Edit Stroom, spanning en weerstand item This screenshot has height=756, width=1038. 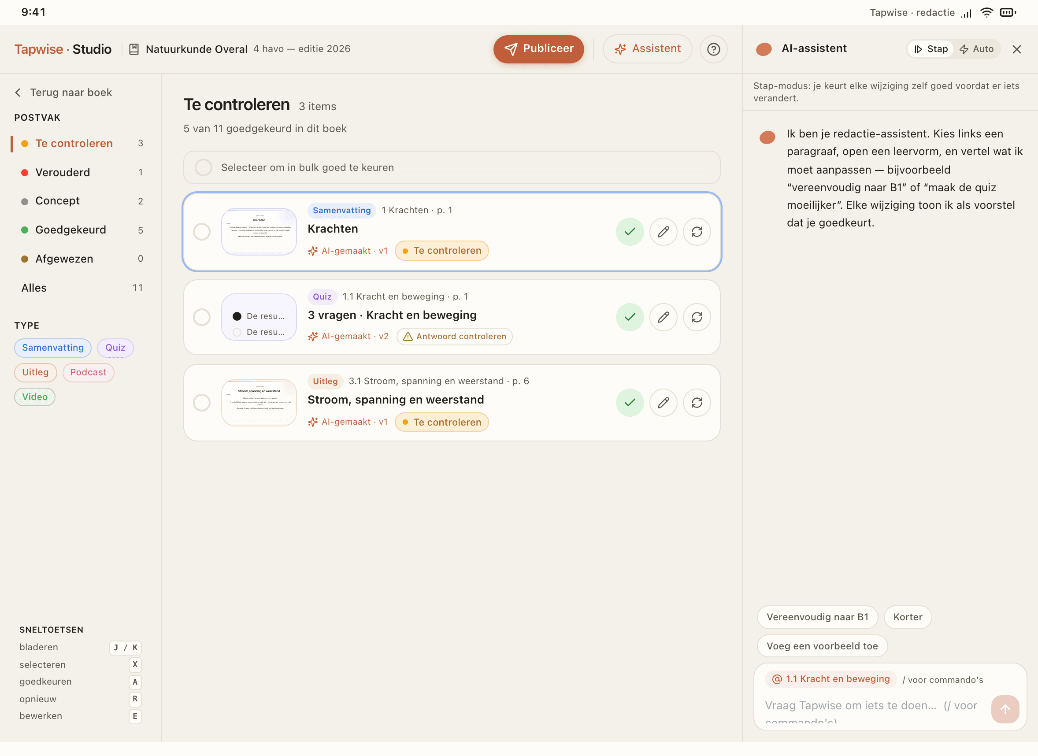[x=663, y=402]
